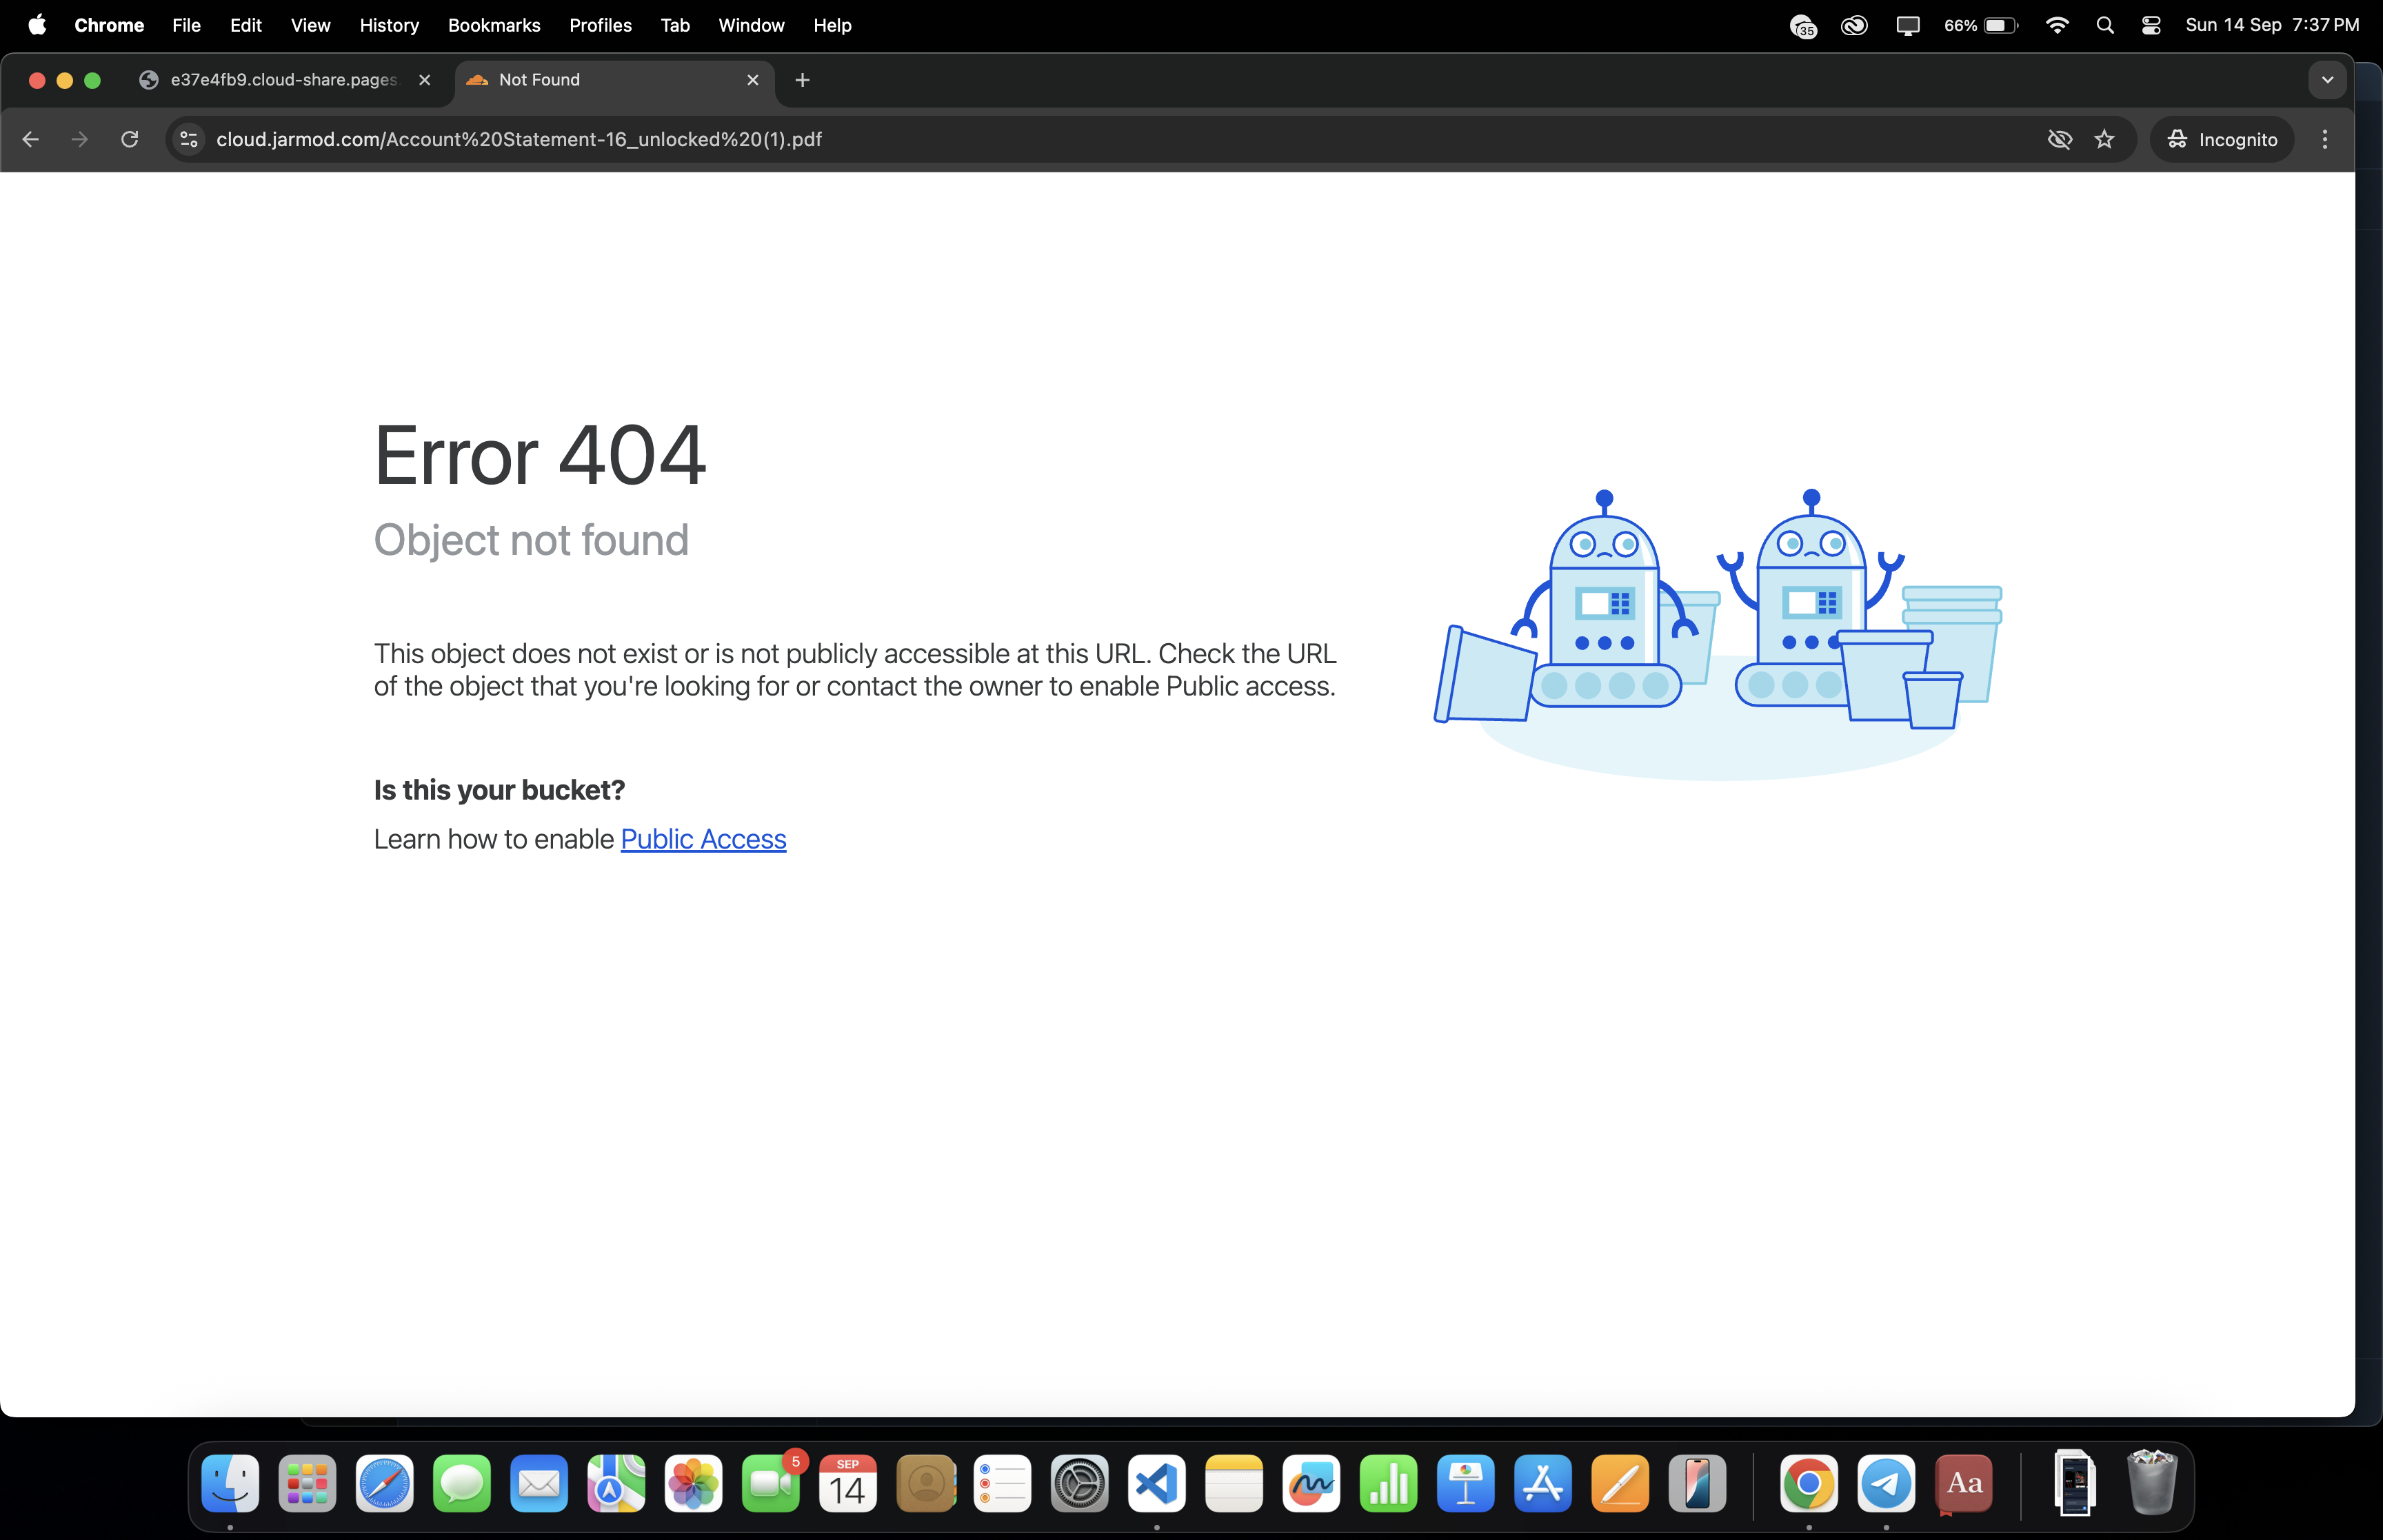The width and height of the screenshot is (2383, 1540).
Task: Follow the Public Access link
Action: [703, 839]
